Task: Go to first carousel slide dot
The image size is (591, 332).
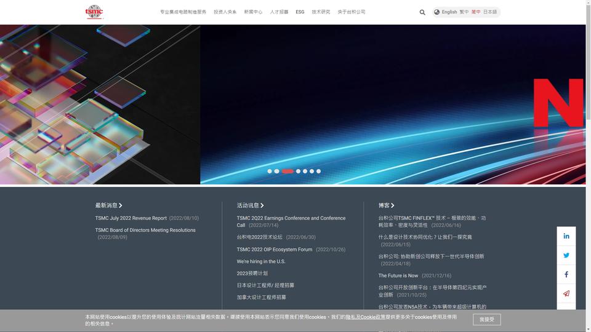Action: coord(270,172)
